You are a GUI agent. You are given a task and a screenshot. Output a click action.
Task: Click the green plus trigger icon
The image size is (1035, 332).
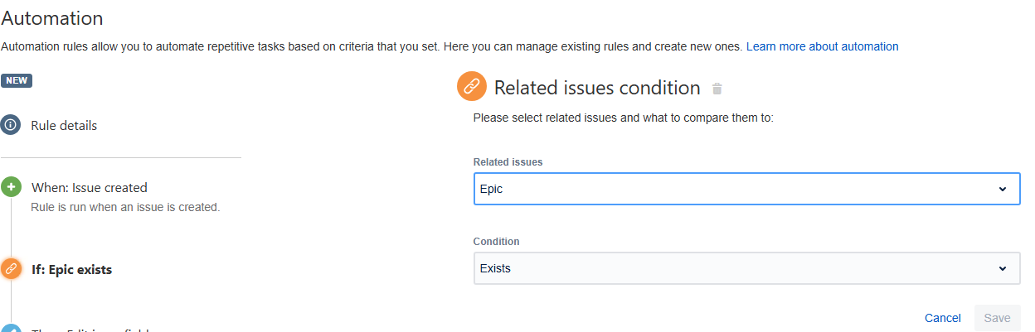click(11, 187)
